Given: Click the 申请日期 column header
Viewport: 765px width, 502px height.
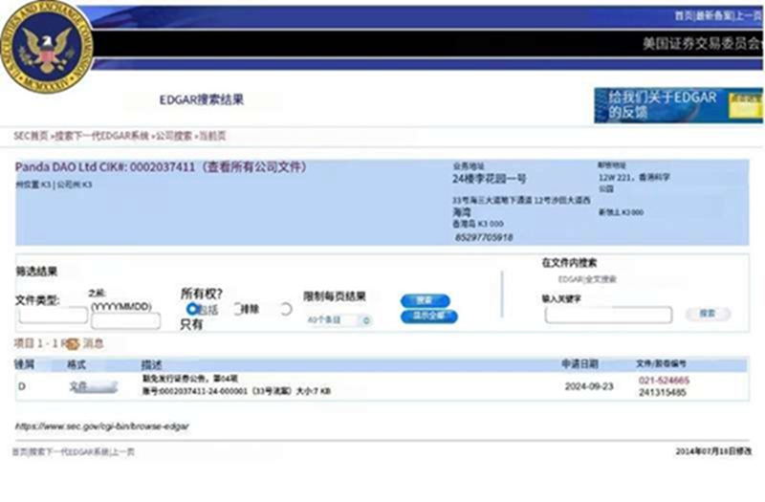Looking at the screenshot, I should tap(580, 364).
